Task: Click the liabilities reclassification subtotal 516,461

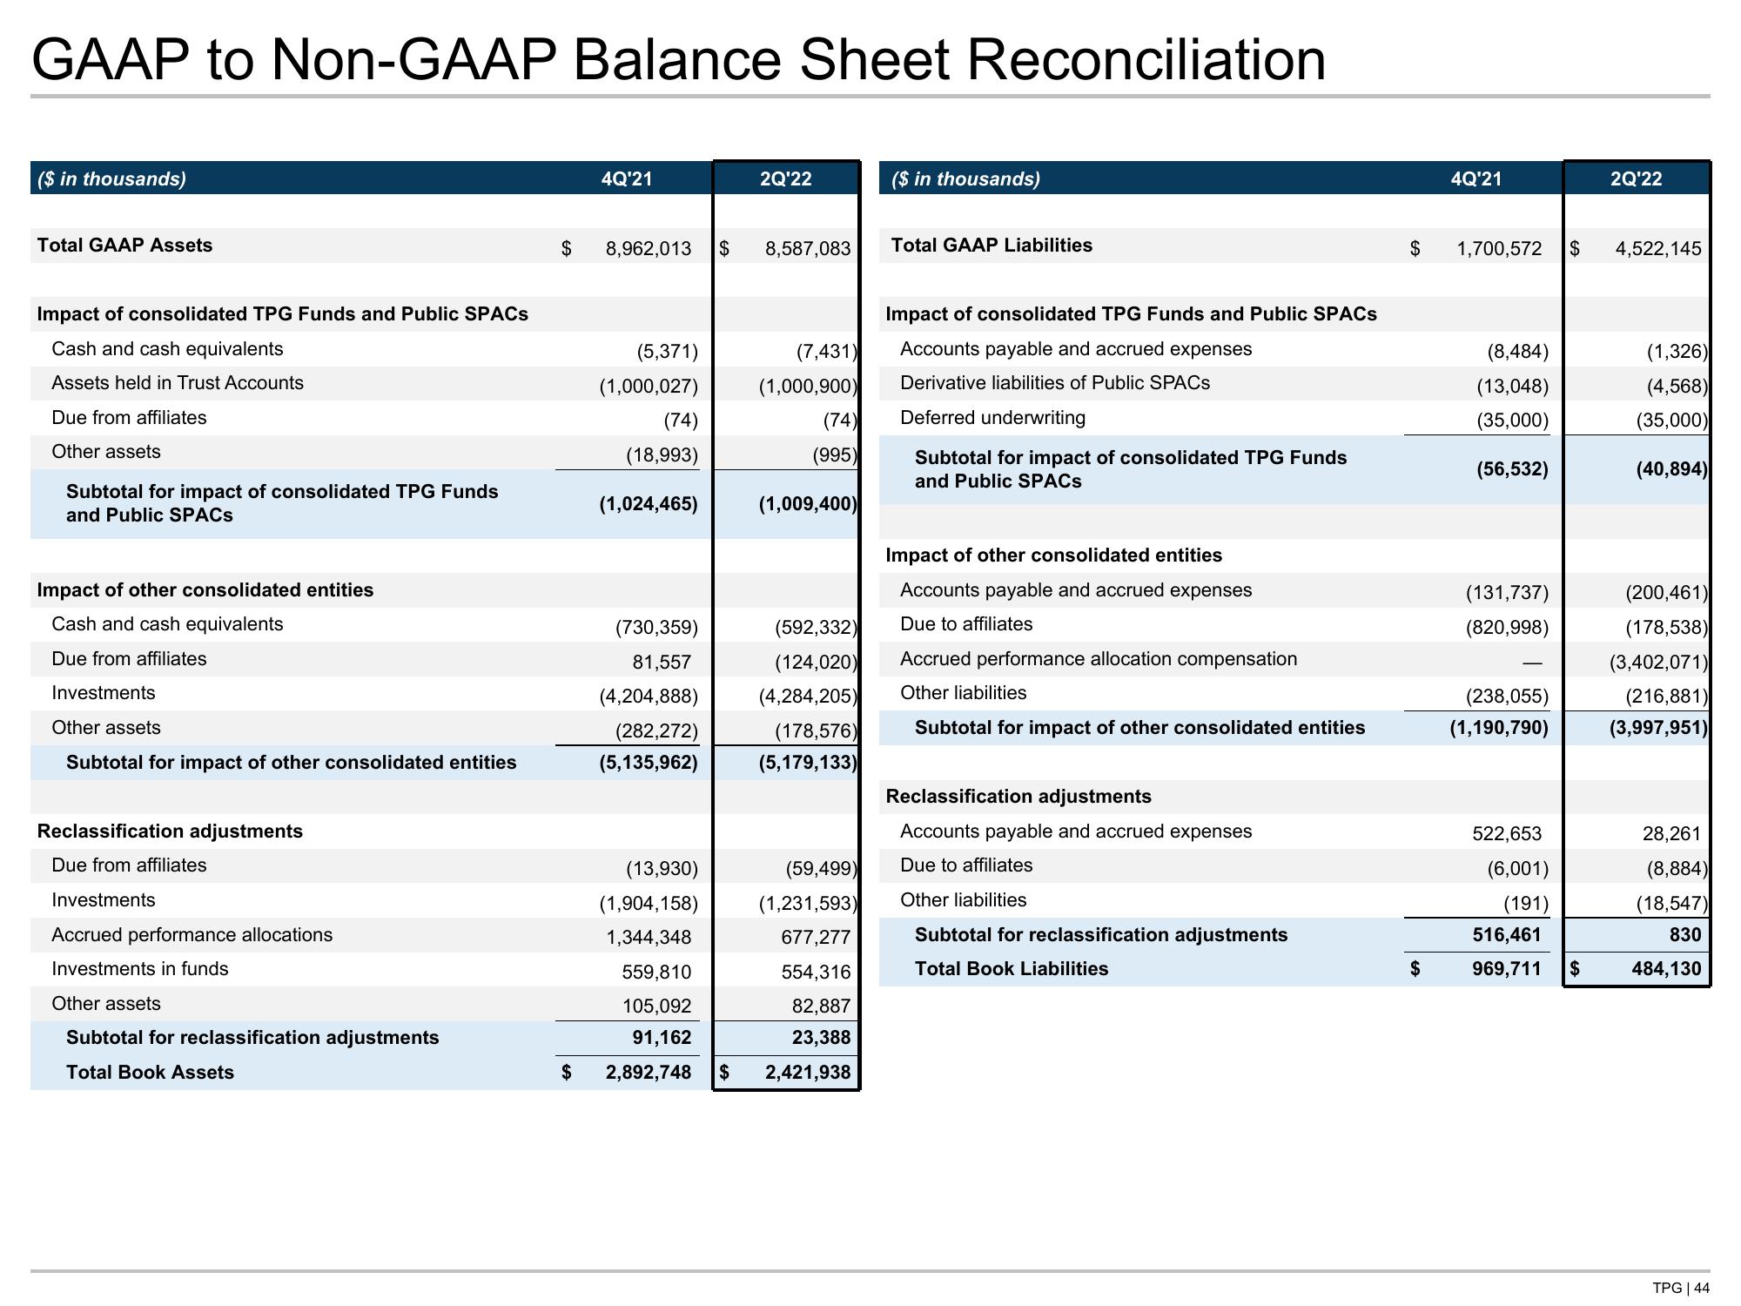Action: coord(1507,935)
